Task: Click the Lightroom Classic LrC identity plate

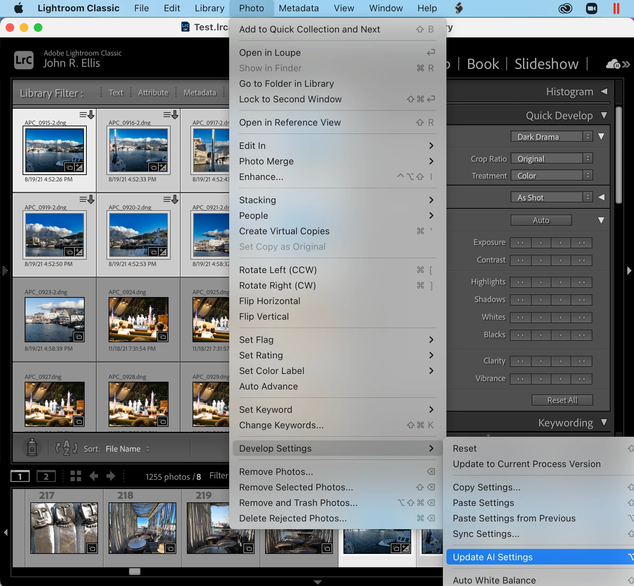Action: click(x=24, y=60)
